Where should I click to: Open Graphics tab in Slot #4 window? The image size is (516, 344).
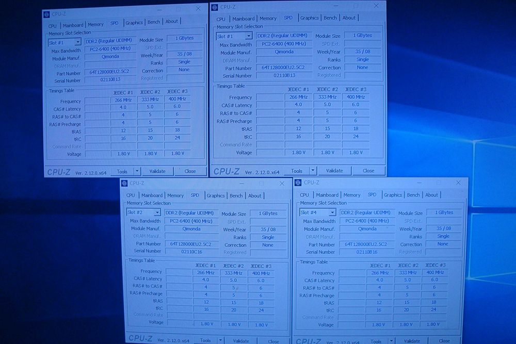click(393, 195)
